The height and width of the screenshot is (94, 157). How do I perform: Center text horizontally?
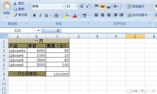point(102,15)
